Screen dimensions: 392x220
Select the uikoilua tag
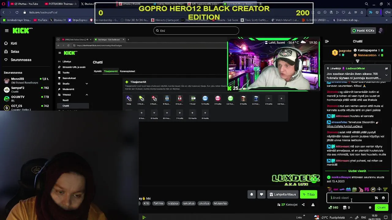[x=204, y=203]
